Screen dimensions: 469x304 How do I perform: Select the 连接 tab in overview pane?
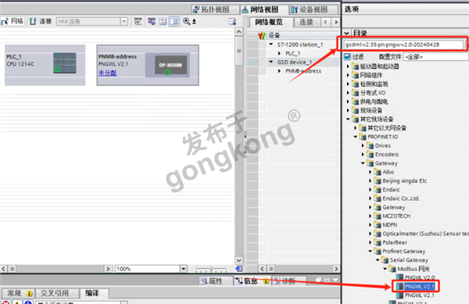tap(306, 22)
